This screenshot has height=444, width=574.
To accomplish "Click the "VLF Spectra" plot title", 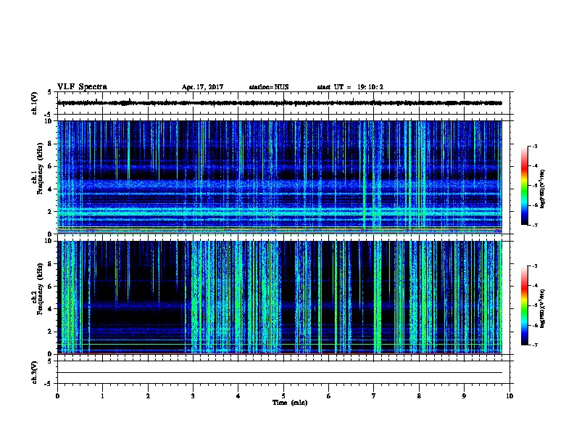I will [82, 87].
